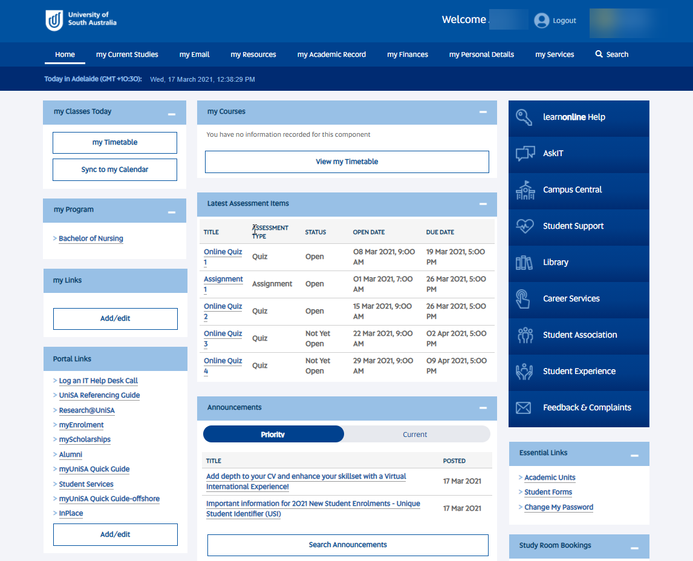This screenshot has width=693, height=561.
Task: Click Sync to my Calendar
Action: pos(115,169)
